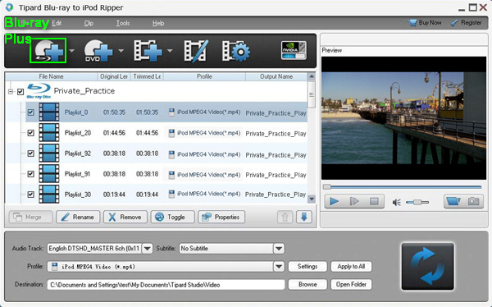Screen dimensions: 492x307
Task: Click the Playlist_91 filmstrip thumbnail
Action: [49, 174]
